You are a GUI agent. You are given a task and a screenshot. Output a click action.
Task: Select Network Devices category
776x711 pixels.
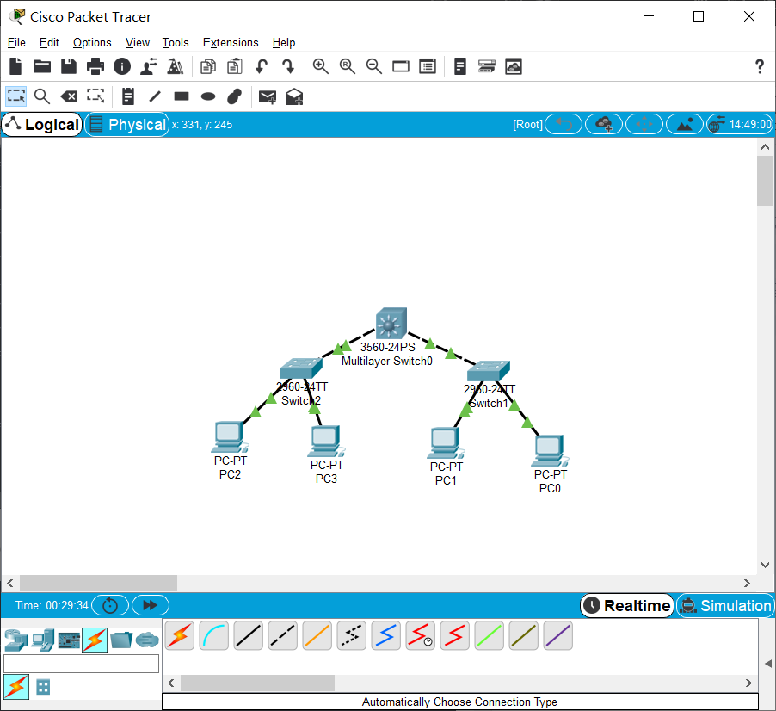(16, 640)
